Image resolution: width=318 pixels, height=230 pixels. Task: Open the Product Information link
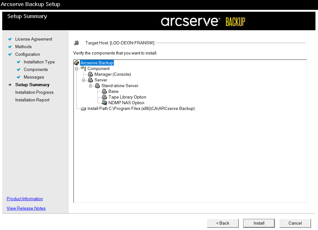click(24, 199)
